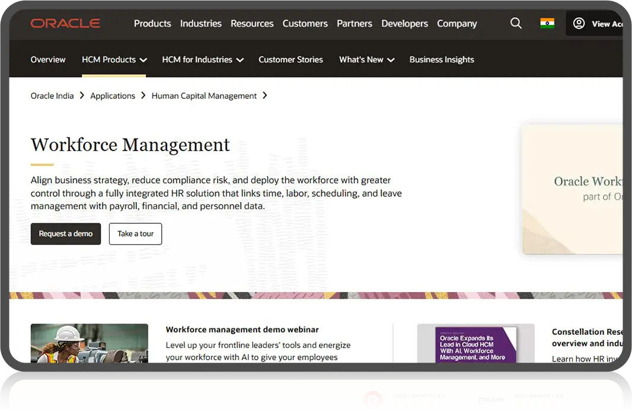
Task: Click the Take a tour button
Action: (135, 233)
